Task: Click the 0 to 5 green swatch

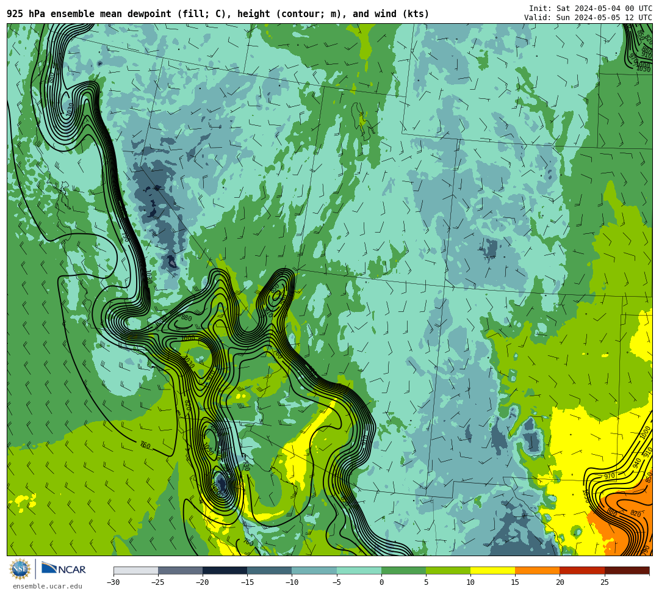Action: 403,570
